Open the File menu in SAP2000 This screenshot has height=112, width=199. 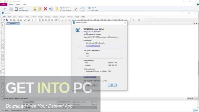point(4,17)
